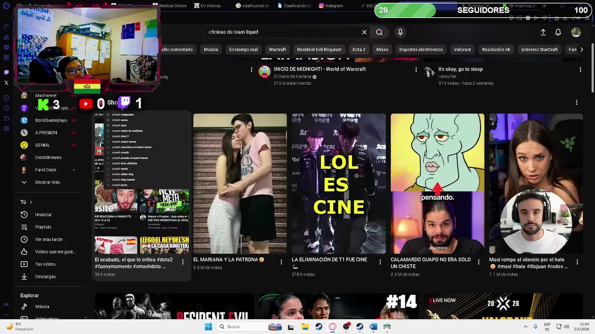The height and width of the screenshot is (334, 595).
Task: Open options for INICIO DE MIDNIGHT video
Action: pos(416,70)
